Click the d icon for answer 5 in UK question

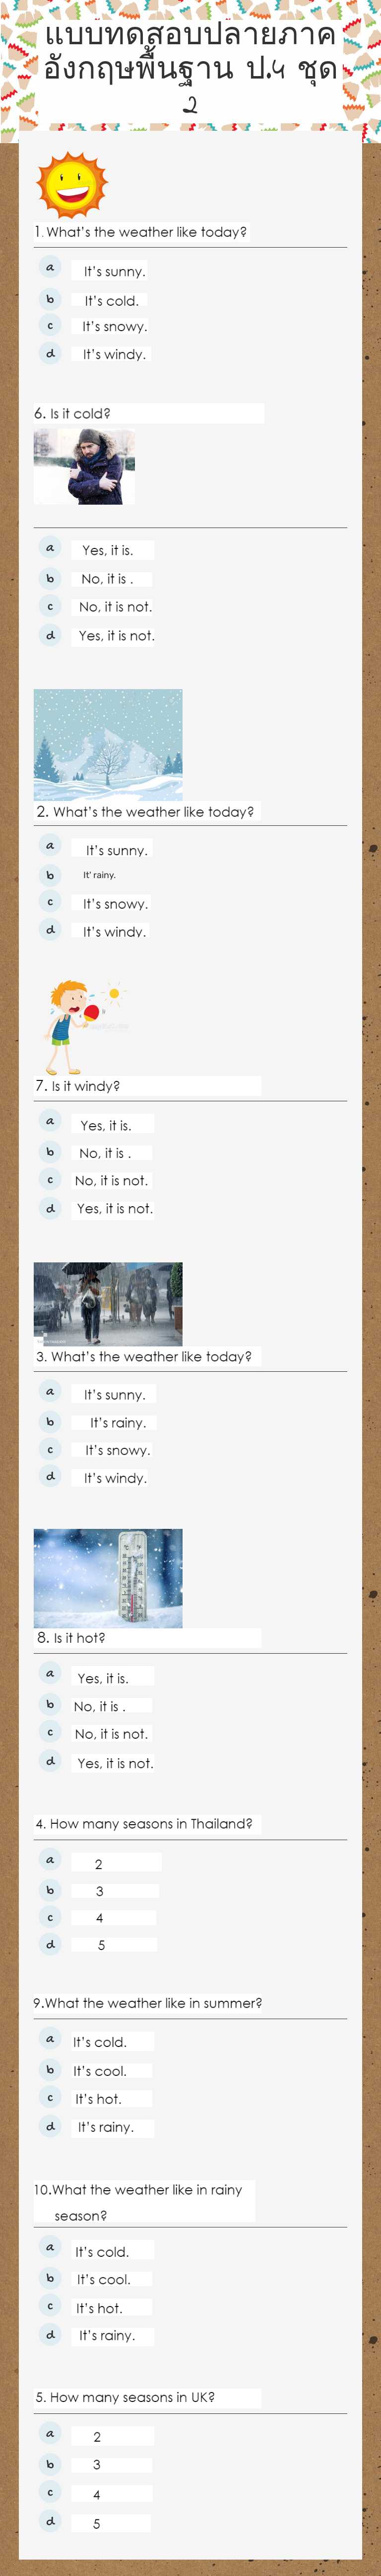click(50, 2521)
